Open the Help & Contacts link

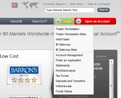click(x=99, y=4)
